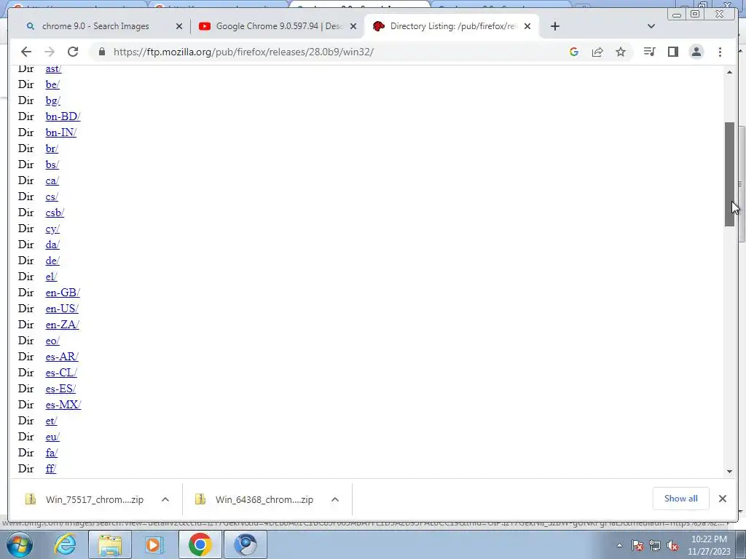Close the downloads bar
Screen dimensions: 746x559
click(723, 499)
